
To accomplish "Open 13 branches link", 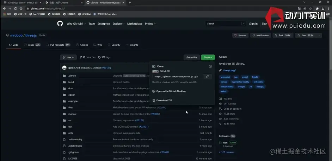I will tap(87, 57).
